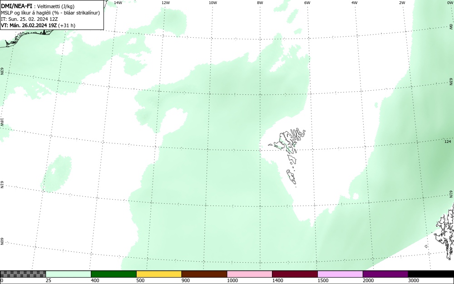
Task: Click the legend value "2000"
Action: (368, 280)
